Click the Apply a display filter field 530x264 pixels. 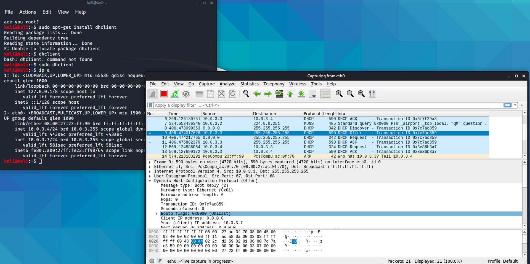coord(328,105)
